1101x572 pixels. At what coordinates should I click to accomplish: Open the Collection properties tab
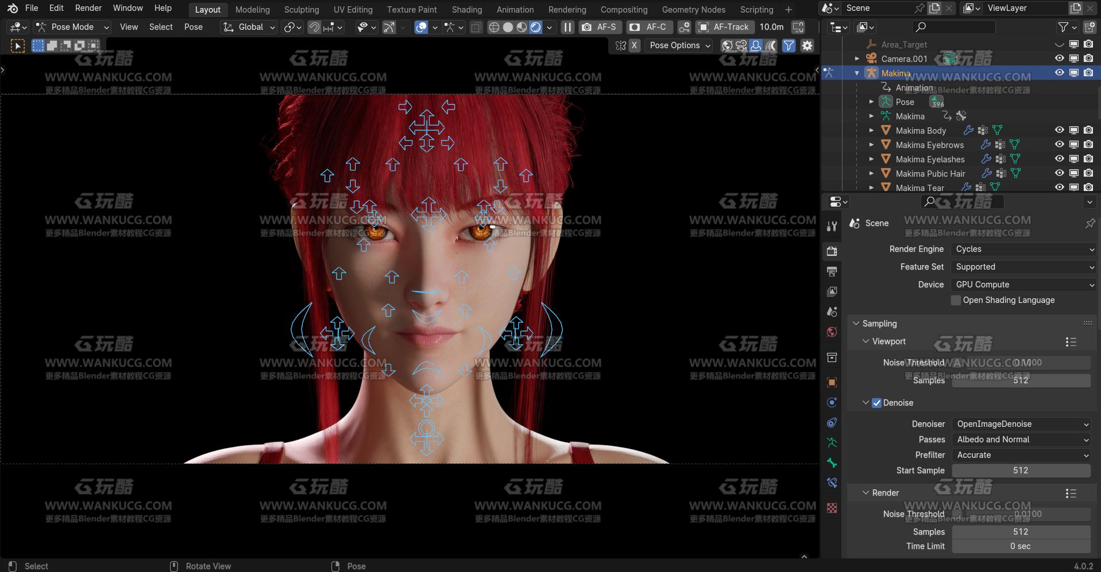[x=832, y=357]
